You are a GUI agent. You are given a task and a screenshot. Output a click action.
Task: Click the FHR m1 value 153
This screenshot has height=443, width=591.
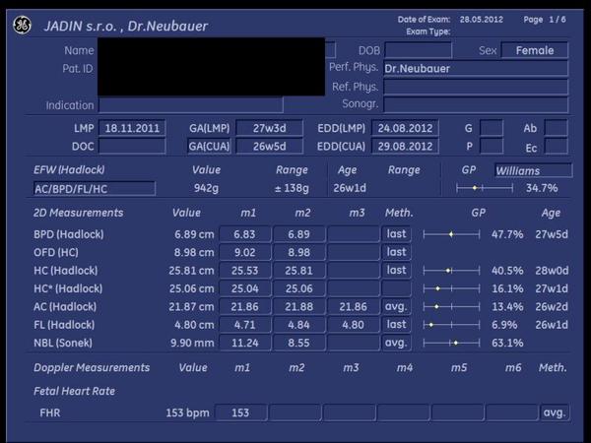click(x=242, y=412)
